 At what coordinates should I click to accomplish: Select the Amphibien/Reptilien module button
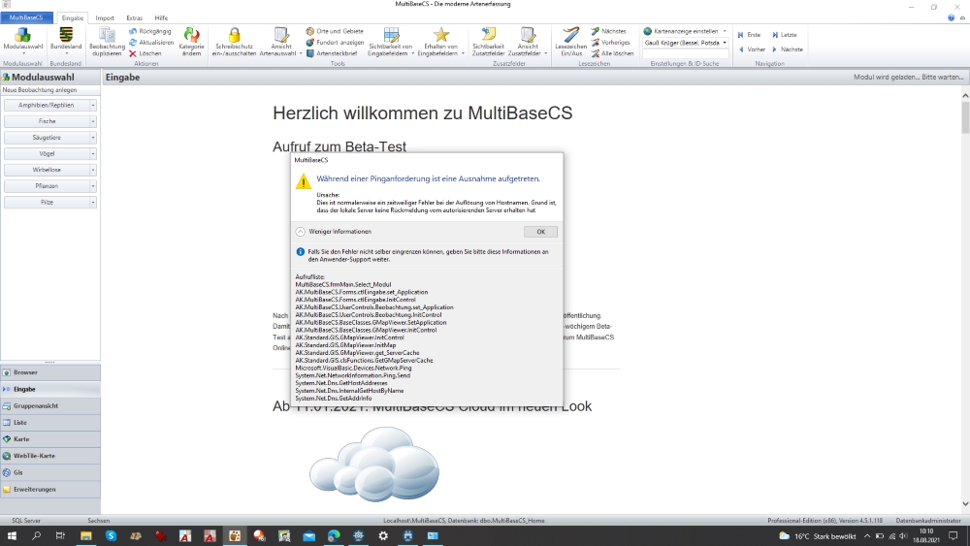(47, 105)
